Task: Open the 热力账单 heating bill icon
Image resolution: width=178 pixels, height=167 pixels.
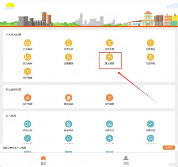Action: point(28,57)
